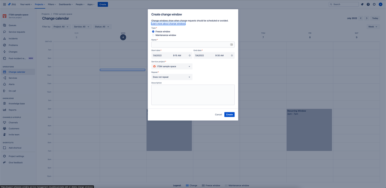Image resolution: width=386 pixels, height=188 pixels.
Task: Click the top bar Search field
Action: [344, 4]
